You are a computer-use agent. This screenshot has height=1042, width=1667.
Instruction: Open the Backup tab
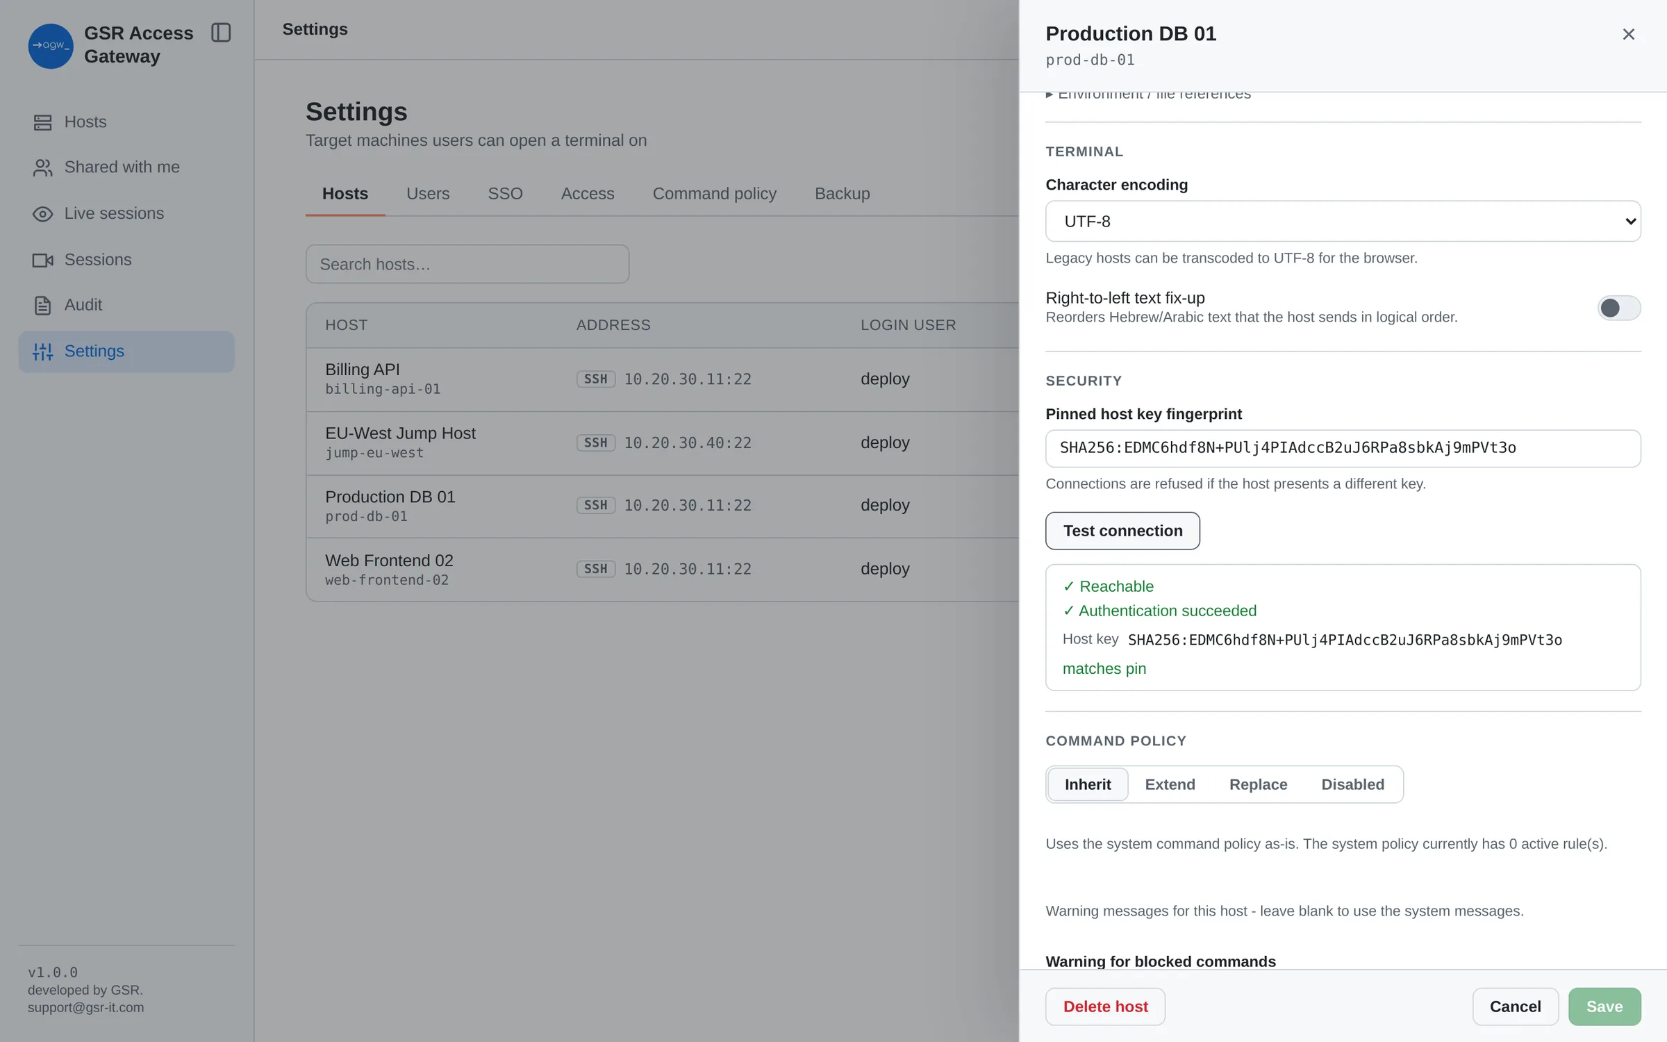pos(842,194)
